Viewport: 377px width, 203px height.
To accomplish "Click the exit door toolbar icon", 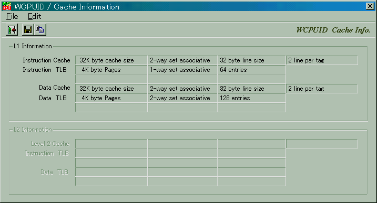I will pos(12,30).
